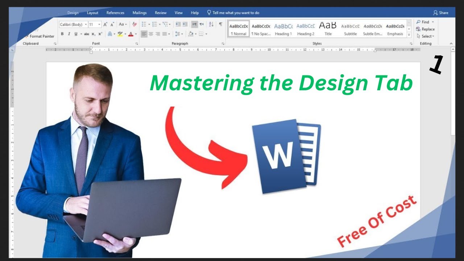
Task: Toggle Italic formatting
Action: pyautogui.click(x=69, y=34)
